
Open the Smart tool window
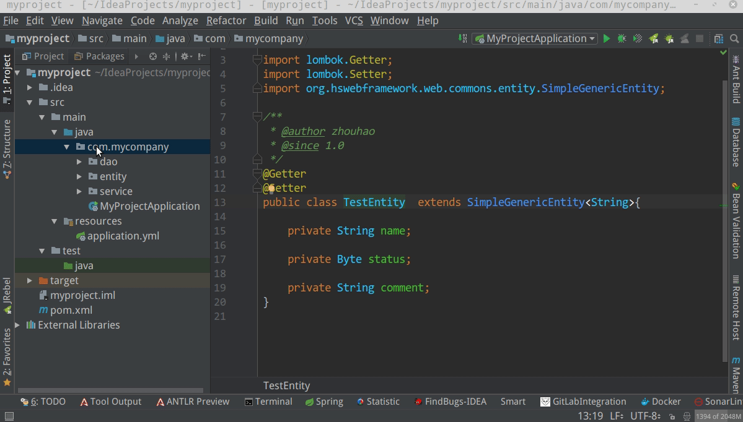(512, 402)
